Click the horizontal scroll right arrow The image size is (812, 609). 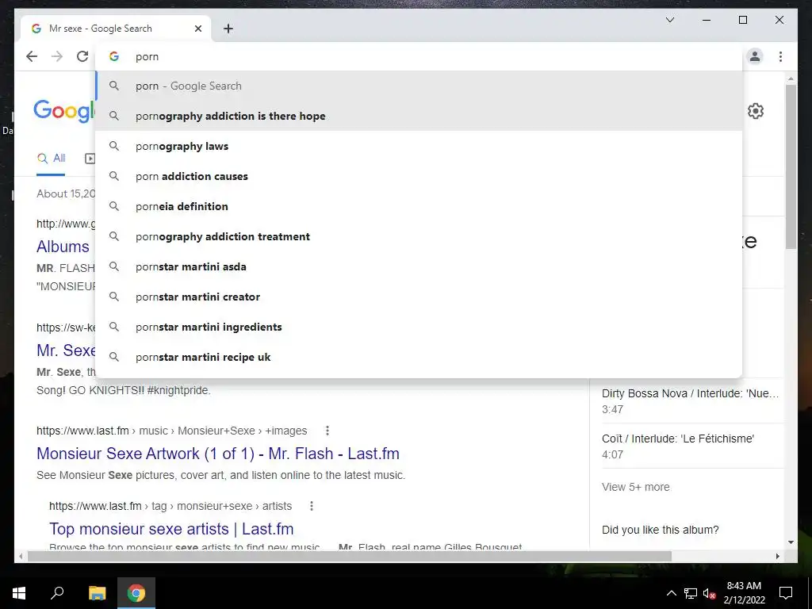tap(777, 556)
